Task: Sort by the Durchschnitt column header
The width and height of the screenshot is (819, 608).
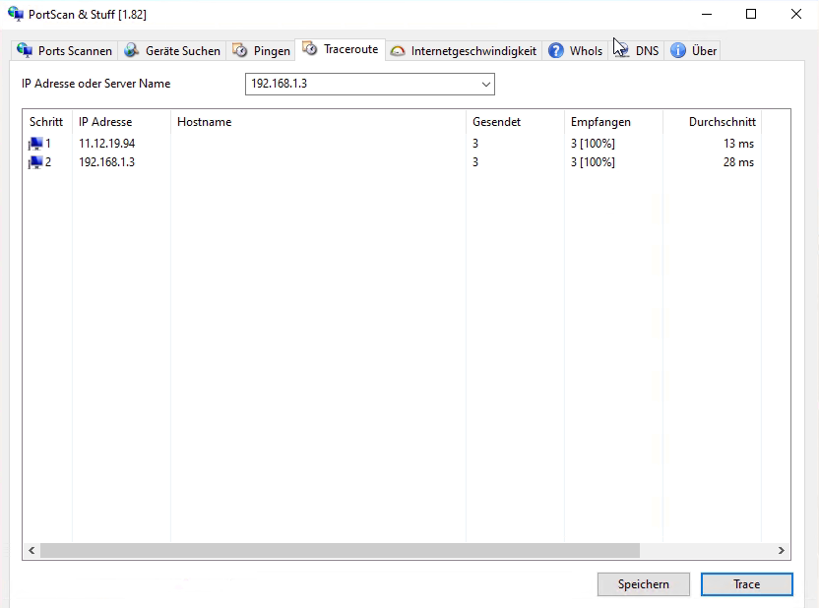Action: (722, 122)
